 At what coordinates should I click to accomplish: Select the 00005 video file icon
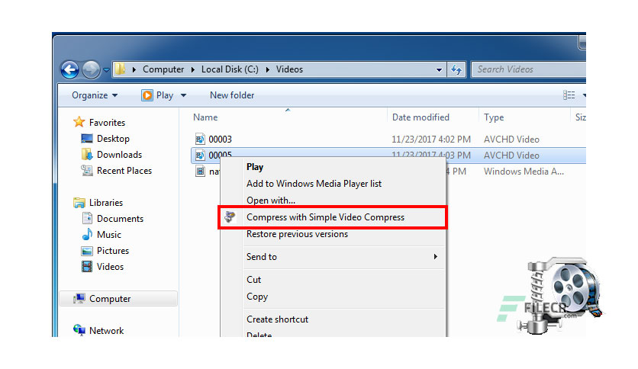click(200, 156)
